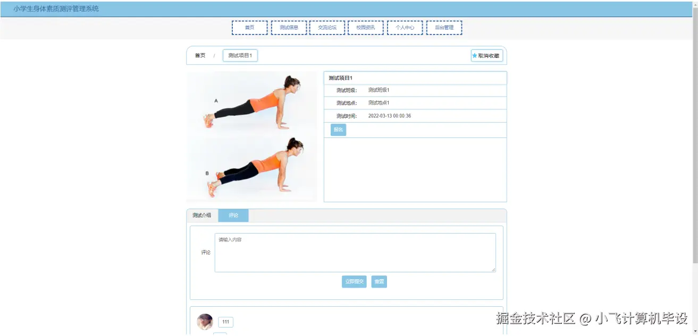
Task: Open the 交流论坛 forum menu item
Action: [x=327, y=27]
